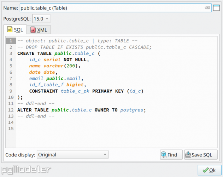Click the red XML file icon

click(33, 30)
